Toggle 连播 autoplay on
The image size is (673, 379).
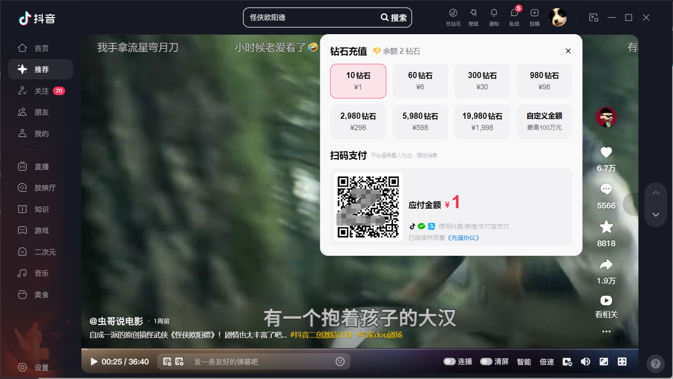pos(450,361)
